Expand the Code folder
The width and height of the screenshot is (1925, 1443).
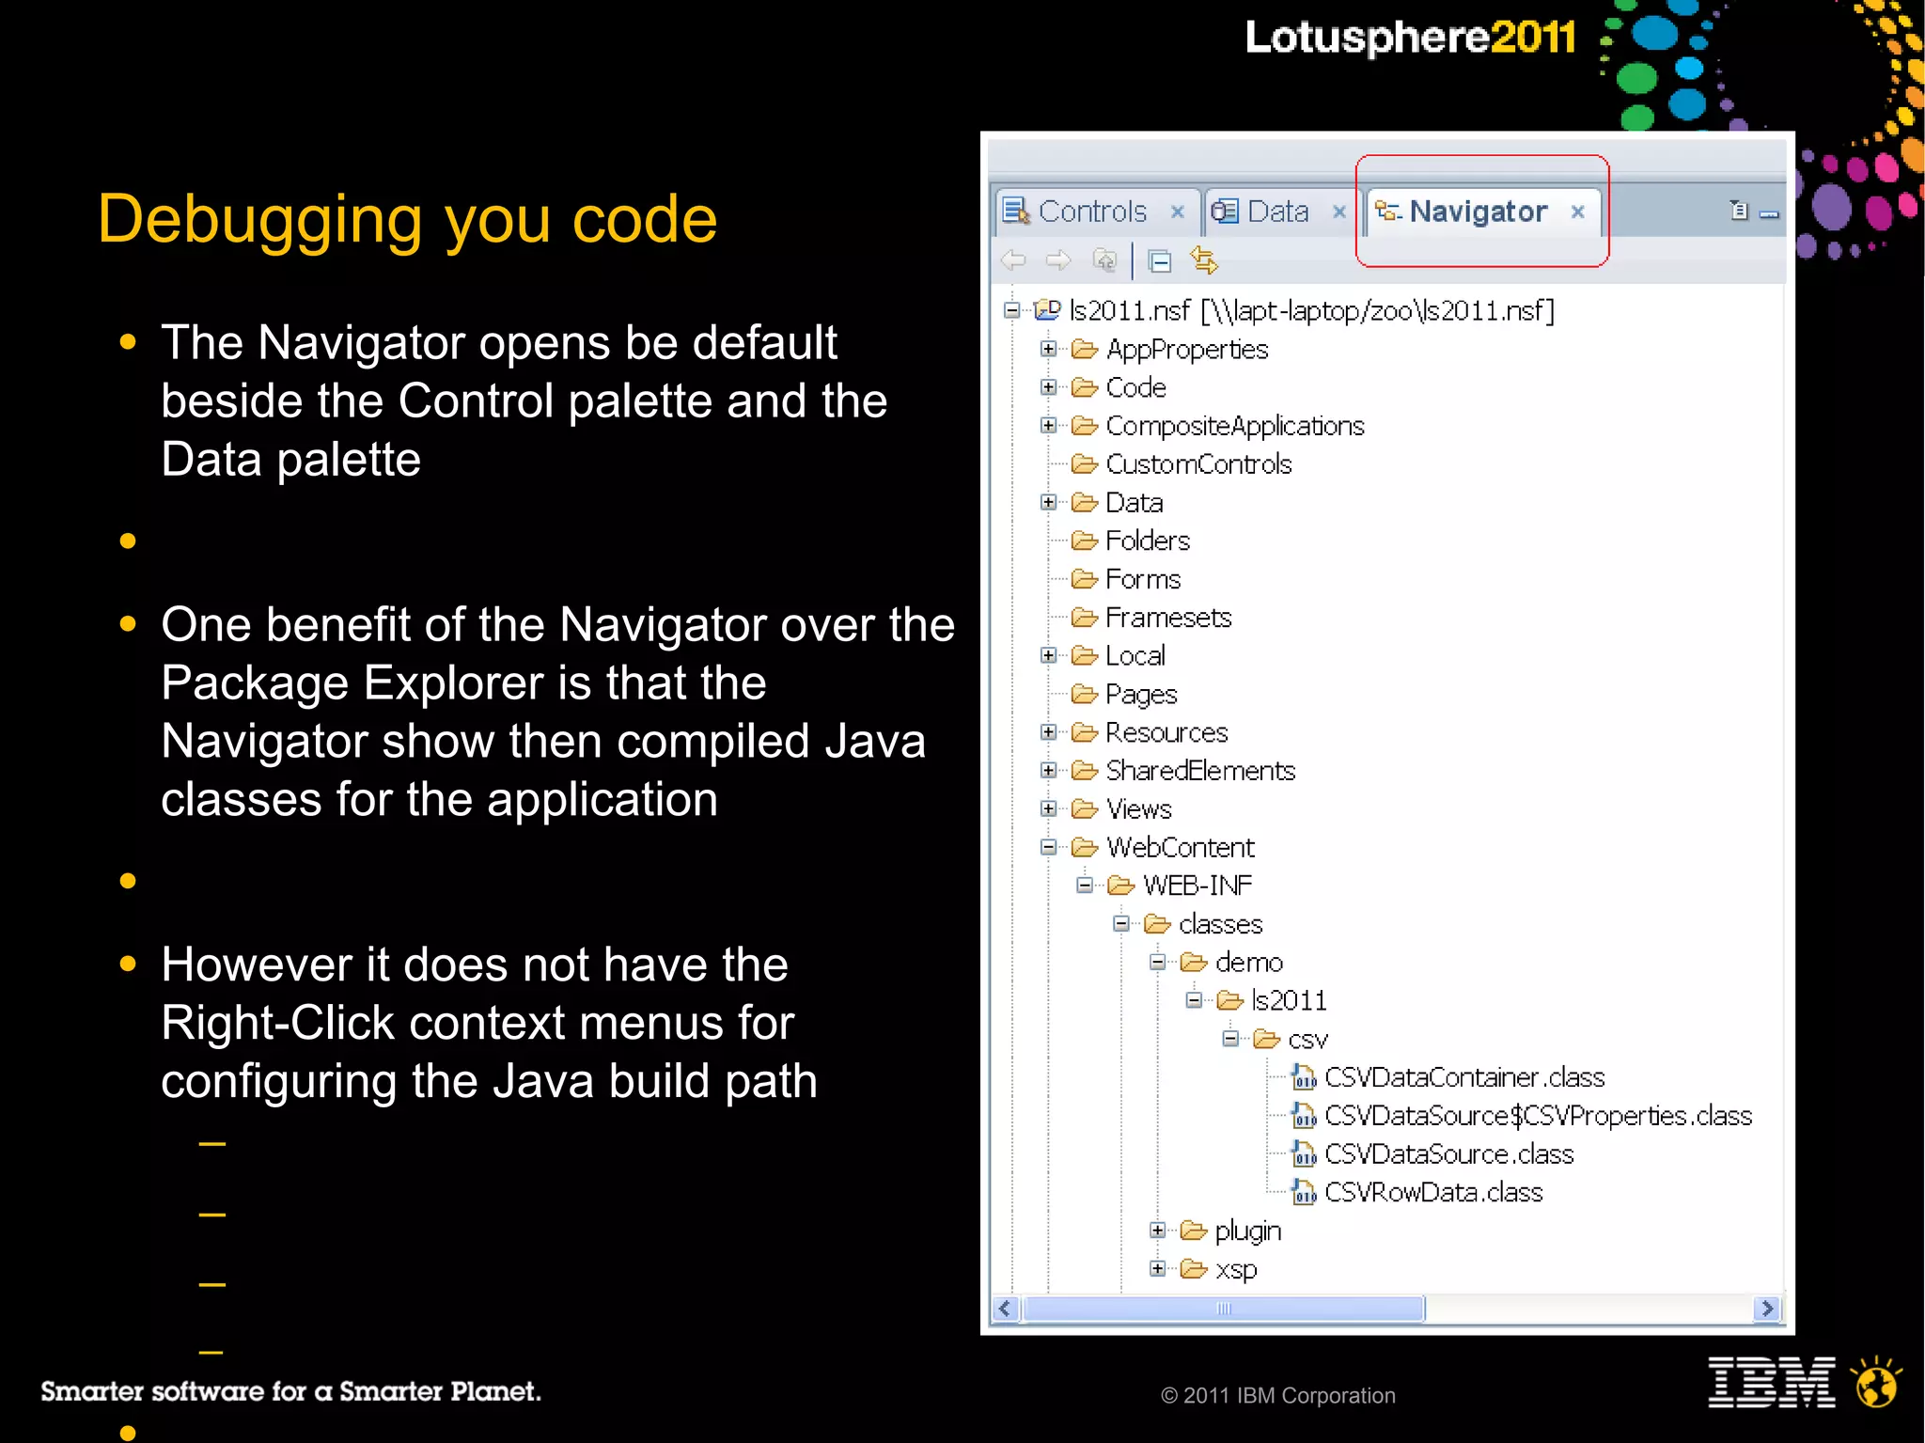(x=1048, y=387)
